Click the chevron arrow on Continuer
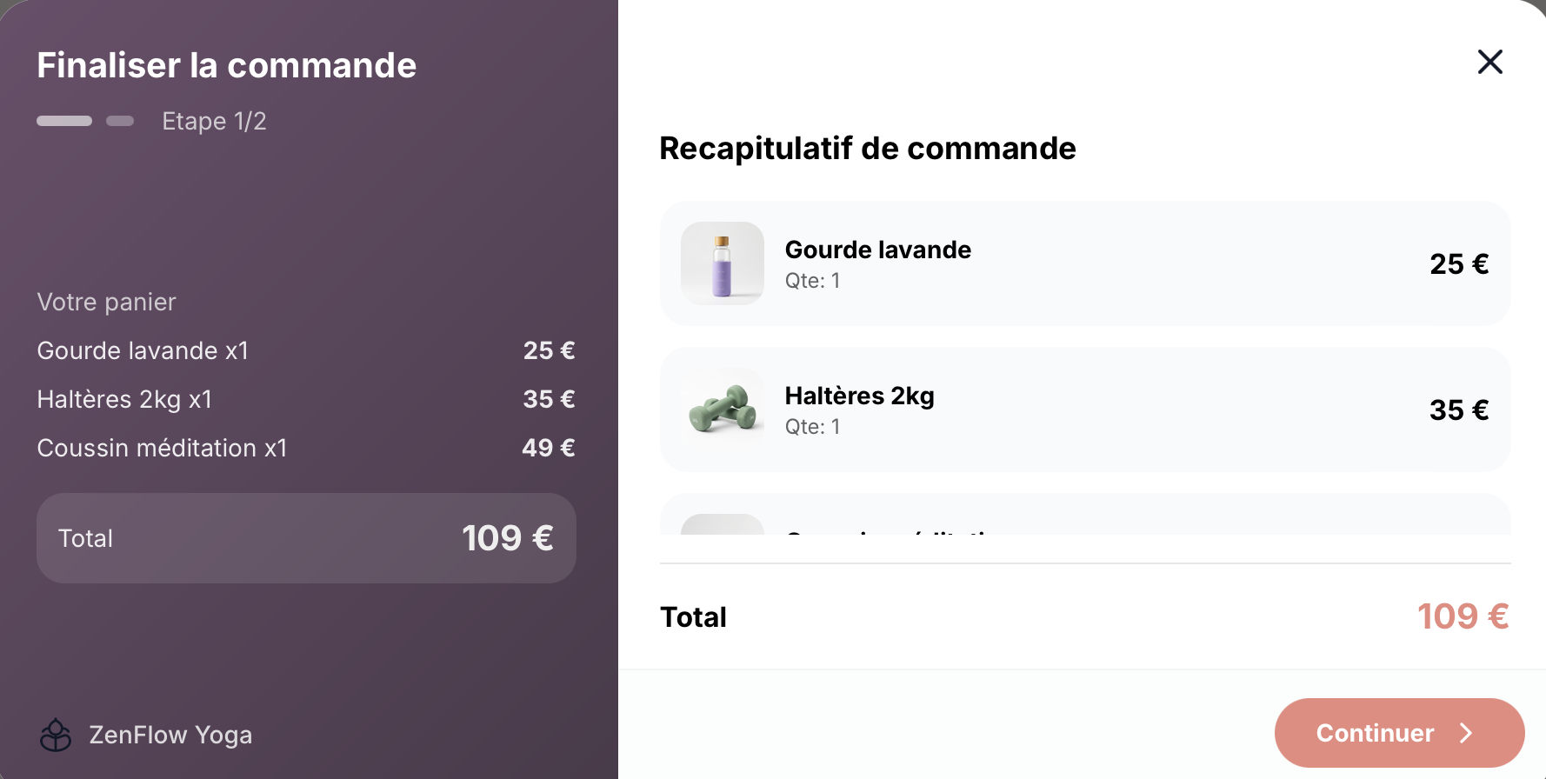 [x=1466, y=733]
